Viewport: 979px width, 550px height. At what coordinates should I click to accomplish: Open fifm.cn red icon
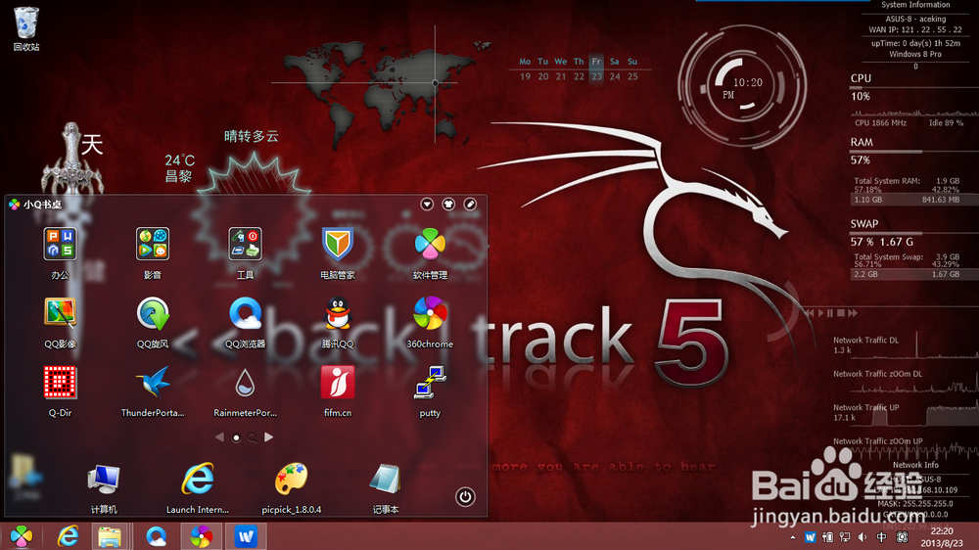pyautogui.click(x=337, y=382)
